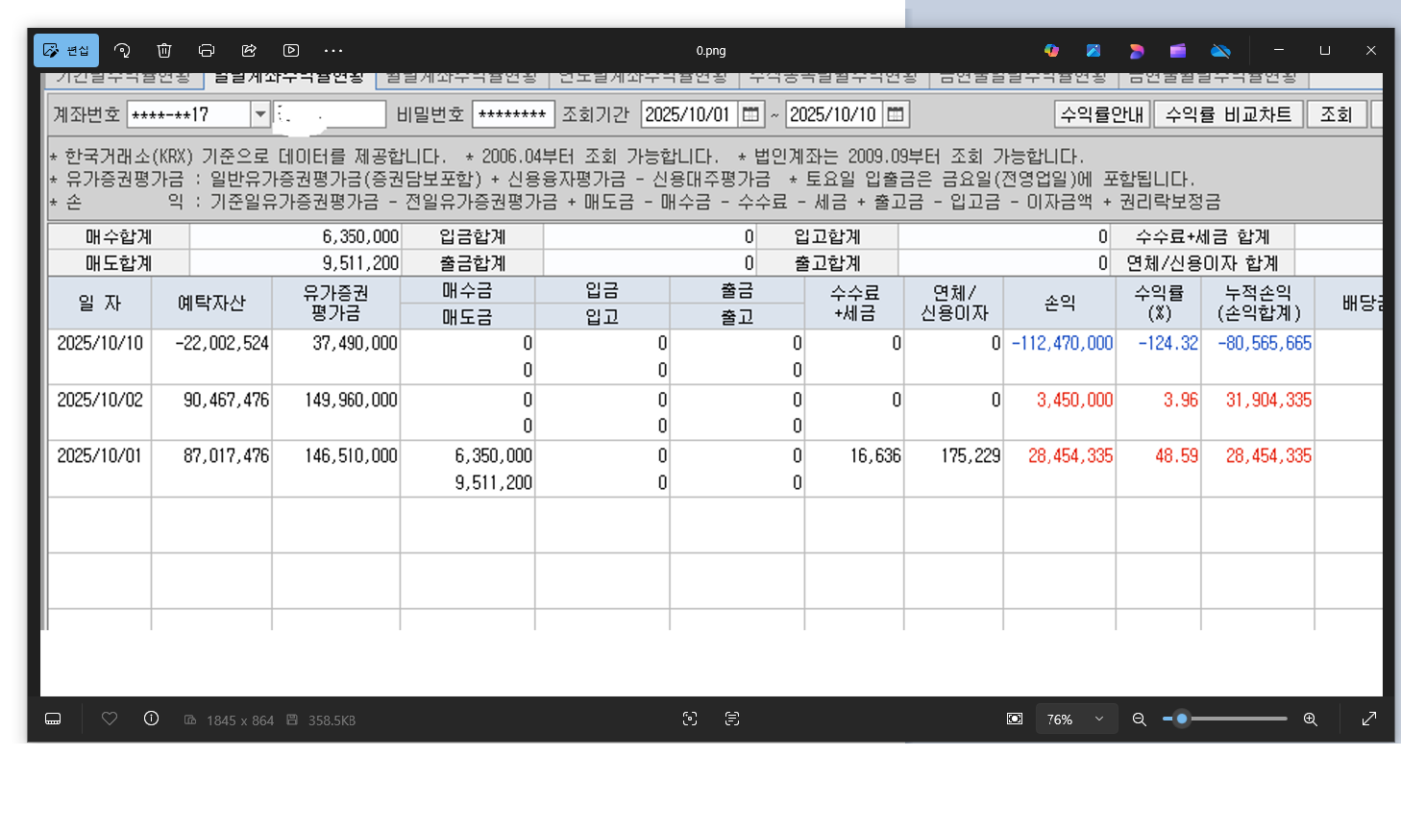Open the three-dot more options menu
The image size is (1401, 830).
tap(333, 50)
